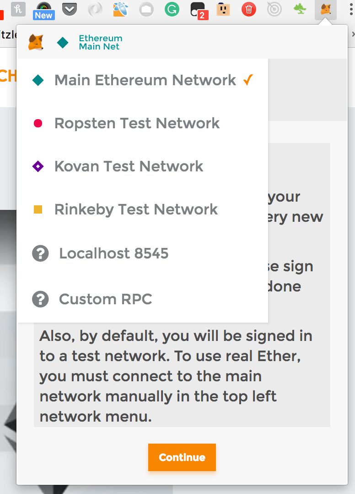Connect to Localhost 8545

(142, 253)
